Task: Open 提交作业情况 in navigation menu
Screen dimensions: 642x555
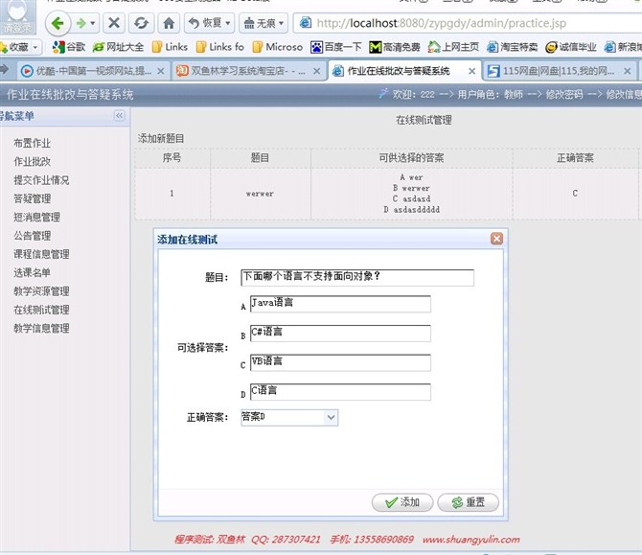Action: point(41,180)
